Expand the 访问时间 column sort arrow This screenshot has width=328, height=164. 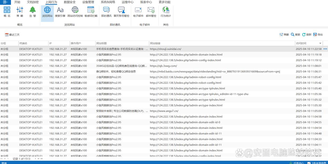[320, 43]
